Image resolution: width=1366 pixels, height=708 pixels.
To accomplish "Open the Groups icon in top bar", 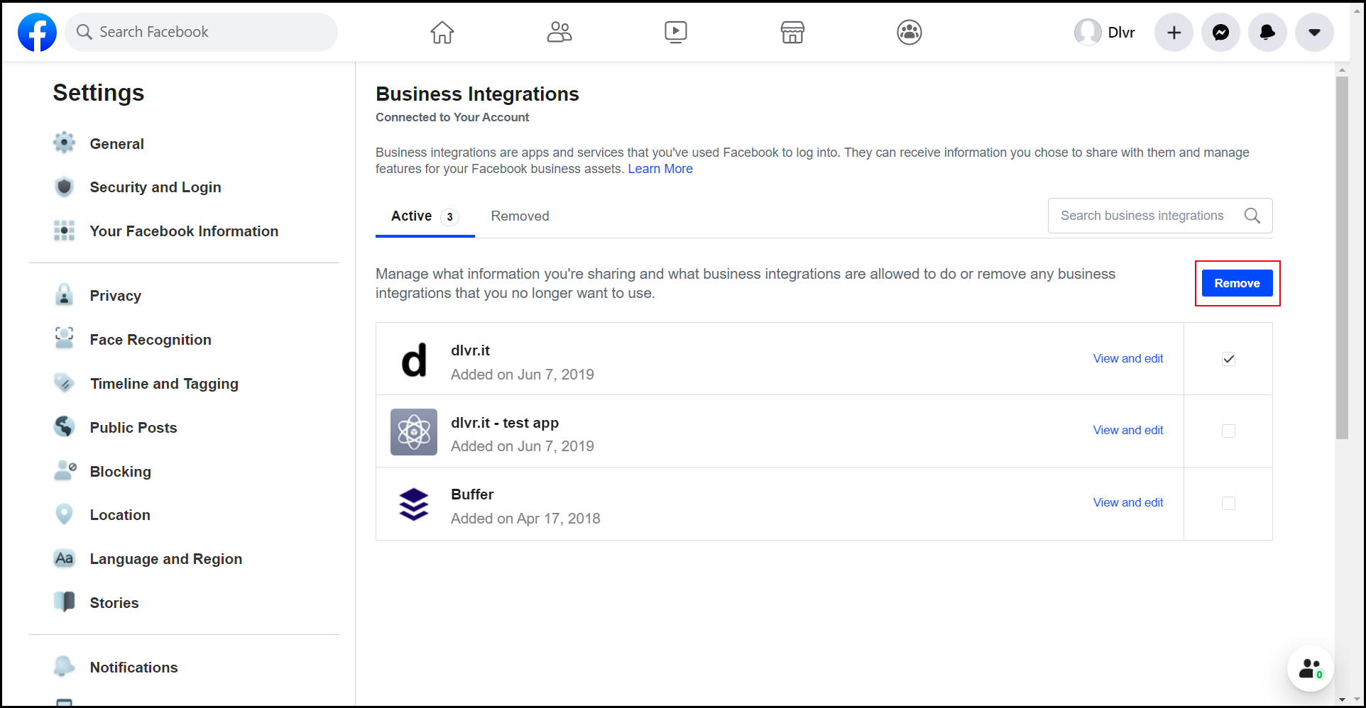I will point(909,32).
